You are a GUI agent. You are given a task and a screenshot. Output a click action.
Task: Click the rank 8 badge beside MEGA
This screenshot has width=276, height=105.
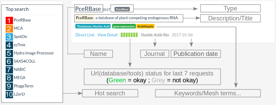(x=9, y=78)
